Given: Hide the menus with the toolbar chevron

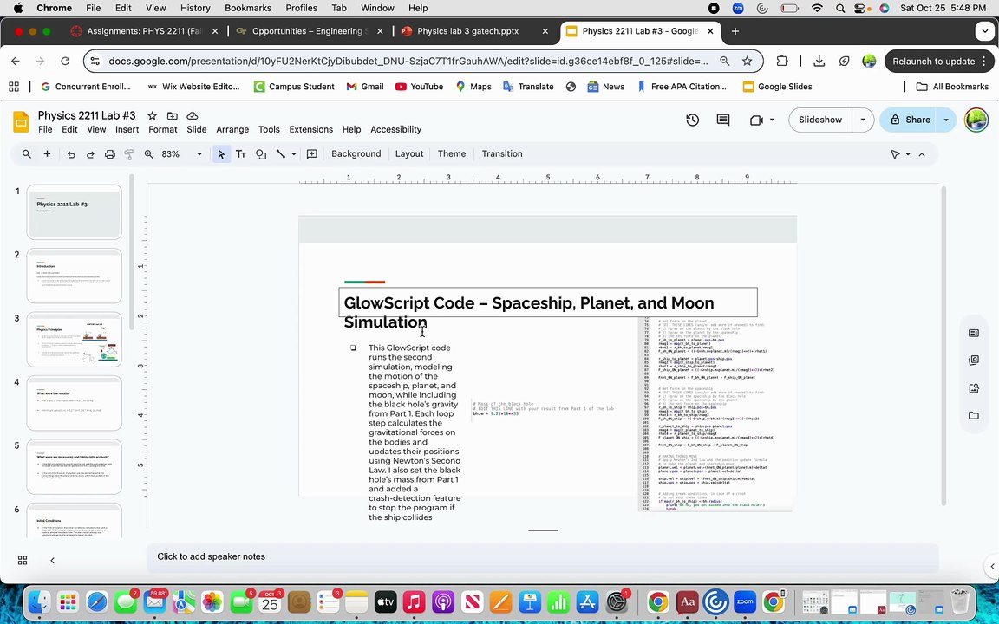Looking at the screenshot, I should coord(921,154).
